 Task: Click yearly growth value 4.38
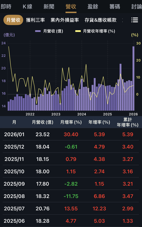(99, 159)
